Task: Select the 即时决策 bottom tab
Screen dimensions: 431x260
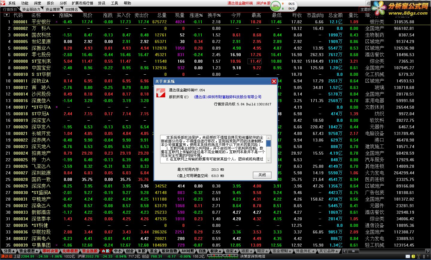Action: pos(50,251)
